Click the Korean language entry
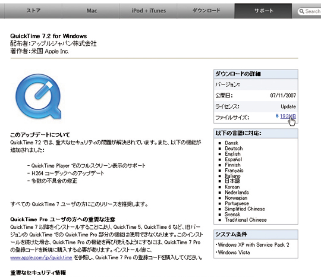Screen dimensions: 321x277 pyautogui.click(x=232, y=187)
